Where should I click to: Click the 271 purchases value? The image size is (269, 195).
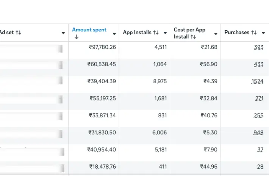pos(259,98)
